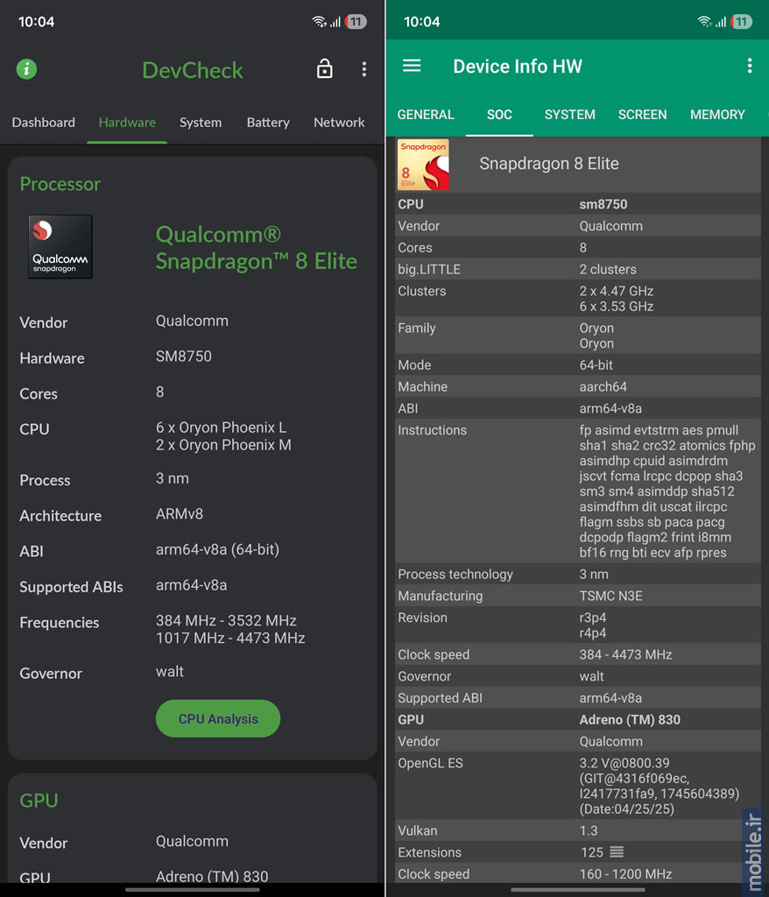Tap the Snapdragon 8 Elite chip image
Viewport: 769px width, 897px height.
coord(423,164)
